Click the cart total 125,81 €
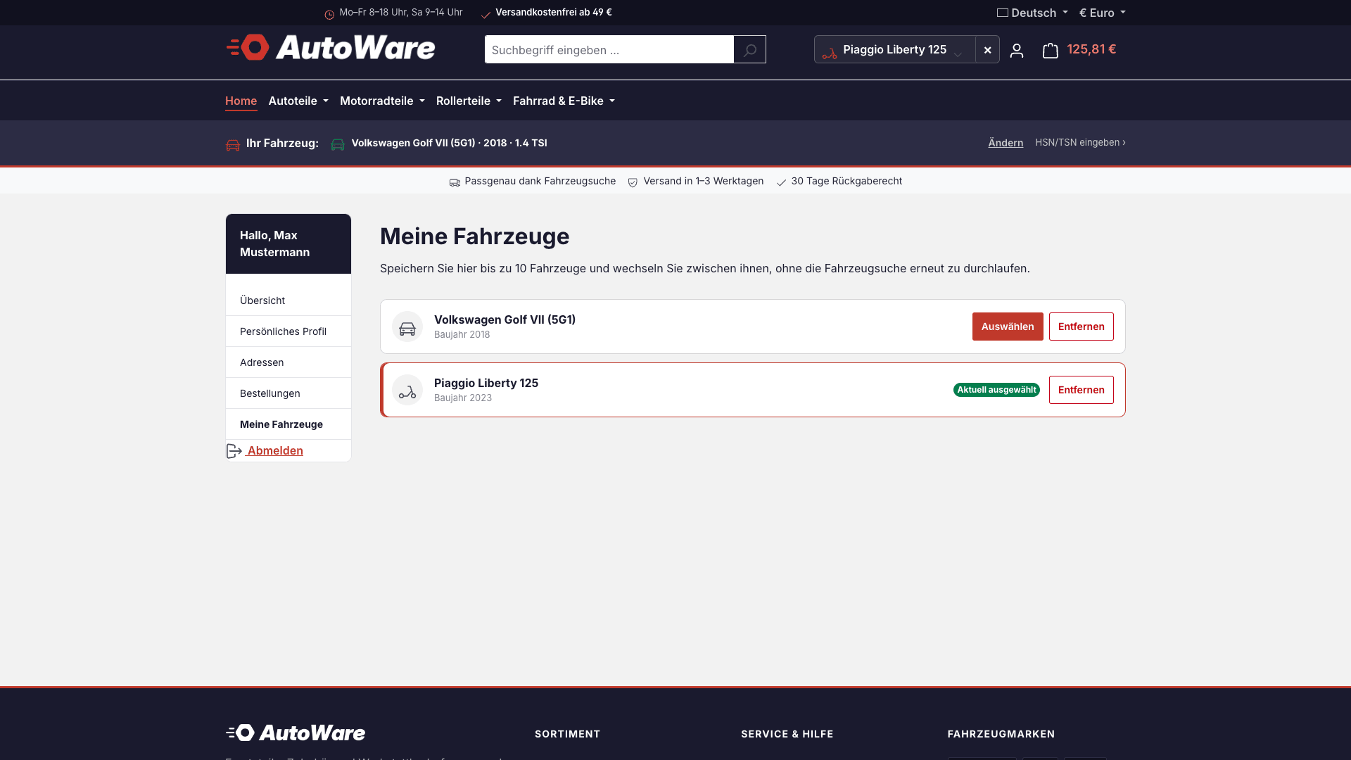Image resolution: width=1351 pixels, height=760 pixels. 1091,49
